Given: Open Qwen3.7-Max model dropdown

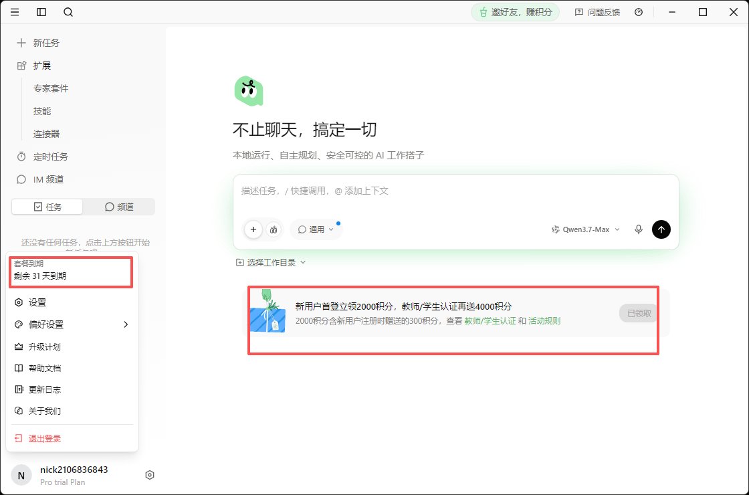Looking at the screenshot, I should [586, 229].
